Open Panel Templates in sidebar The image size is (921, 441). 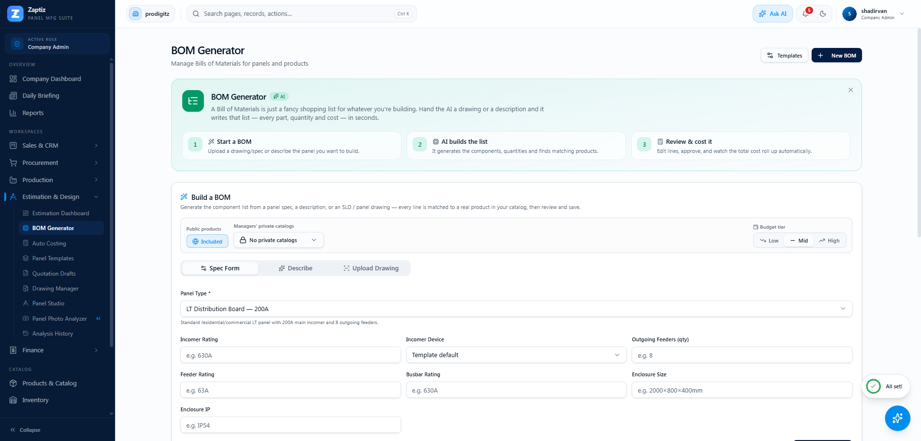[61, 258]
